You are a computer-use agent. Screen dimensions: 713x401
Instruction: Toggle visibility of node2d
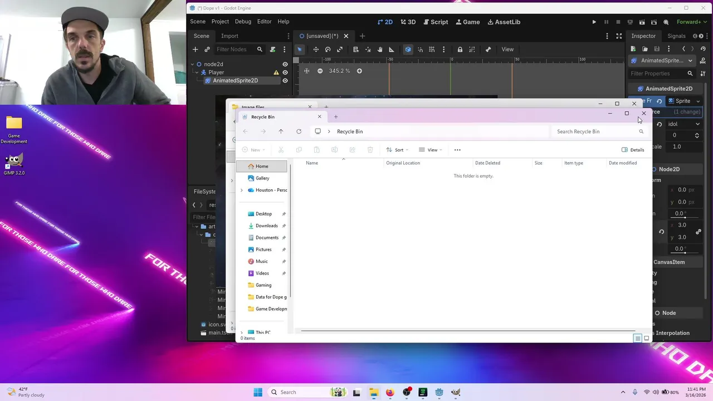(x=285, y=64)
